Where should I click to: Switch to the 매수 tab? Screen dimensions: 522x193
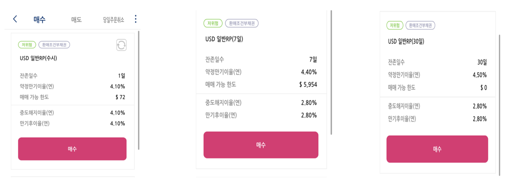tap(40, 19)
